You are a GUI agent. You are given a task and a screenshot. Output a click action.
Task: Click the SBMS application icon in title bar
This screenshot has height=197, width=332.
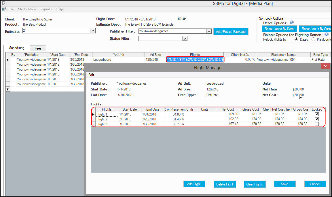point(3,3)
